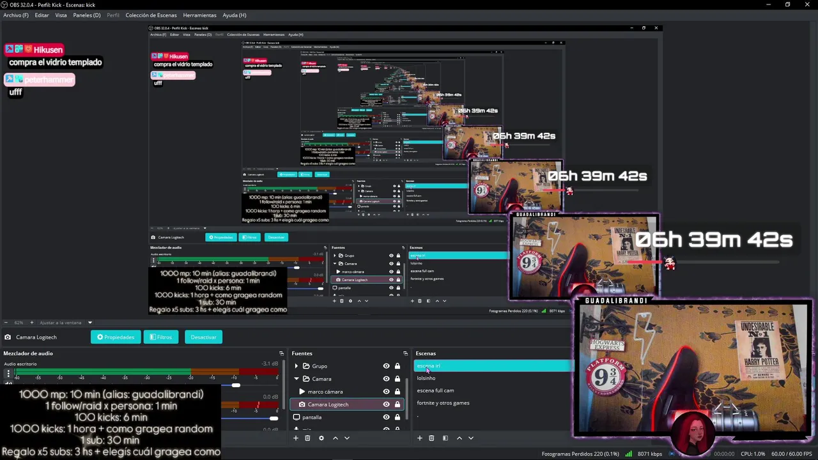Select the marco cámara source
The image size is (818, 460).
[x=347, y=392]
